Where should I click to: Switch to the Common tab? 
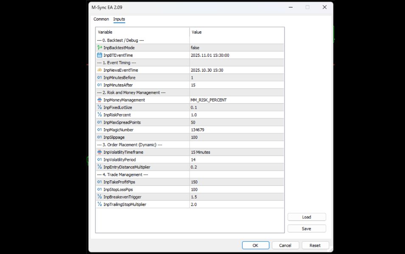coord(101,19)
